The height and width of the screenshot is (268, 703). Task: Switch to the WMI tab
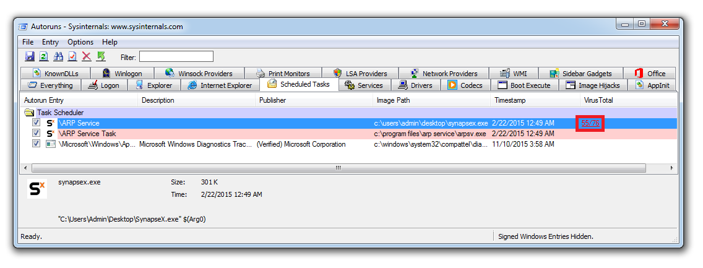click(x=514, y=74)
